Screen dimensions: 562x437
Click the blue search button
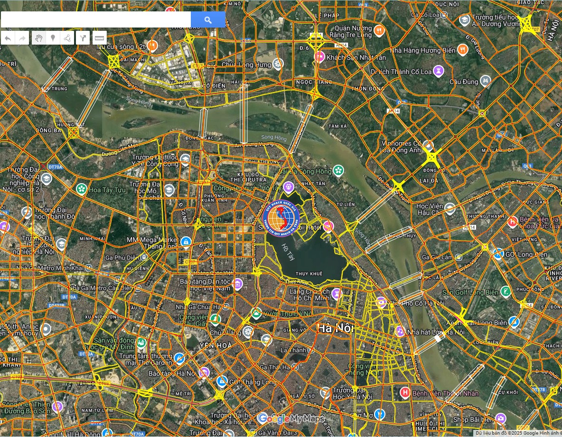(208, 19)
